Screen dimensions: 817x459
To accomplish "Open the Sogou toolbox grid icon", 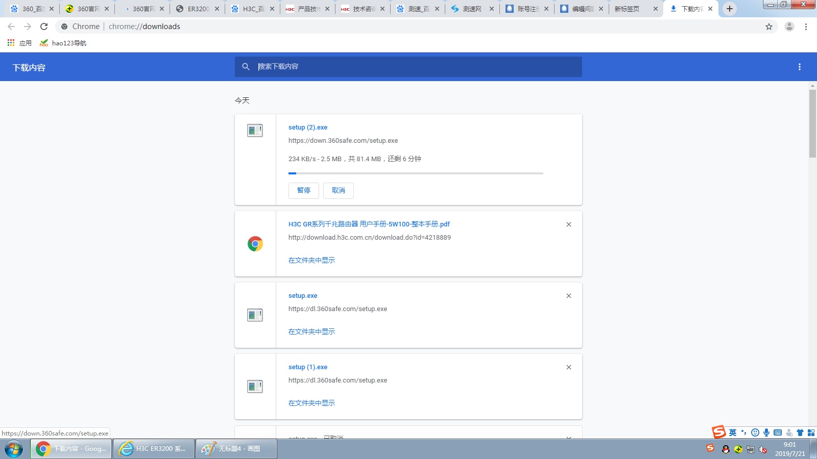I will [x=811, y=432].
